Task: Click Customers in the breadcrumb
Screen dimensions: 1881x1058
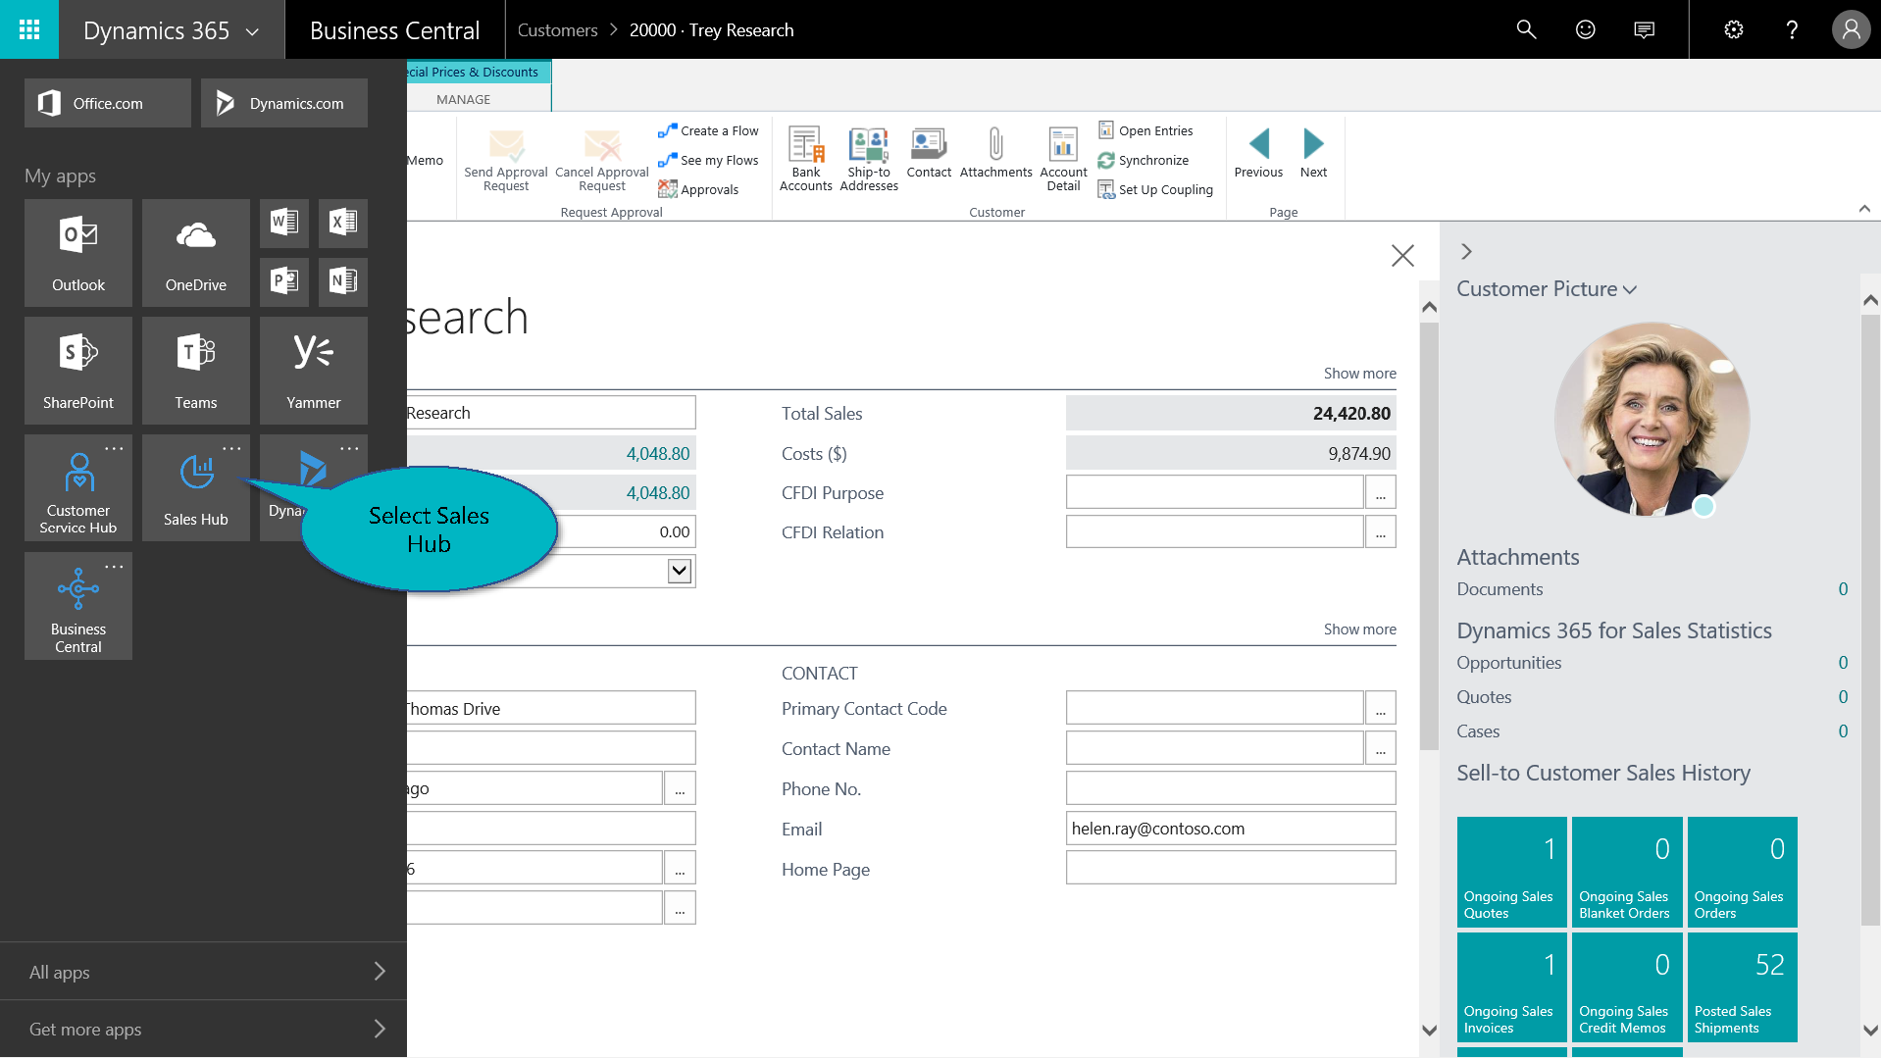Action: [x=557, y=30]
